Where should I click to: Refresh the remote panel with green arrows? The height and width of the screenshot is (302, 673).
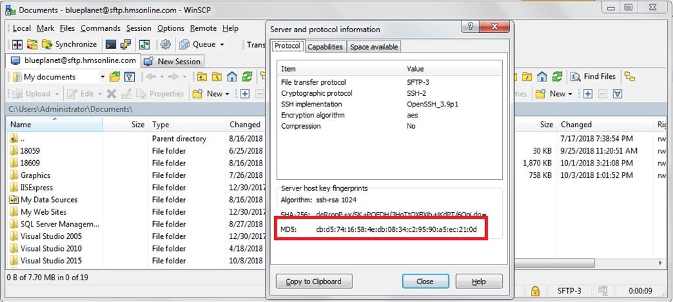click(x=557, y=77)
